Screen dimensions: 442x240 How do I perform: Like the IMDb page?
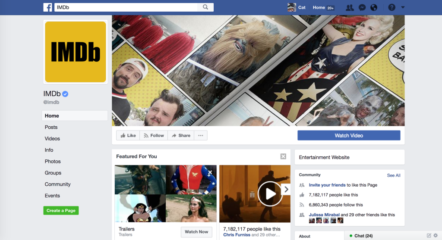(x=128, y=135)
